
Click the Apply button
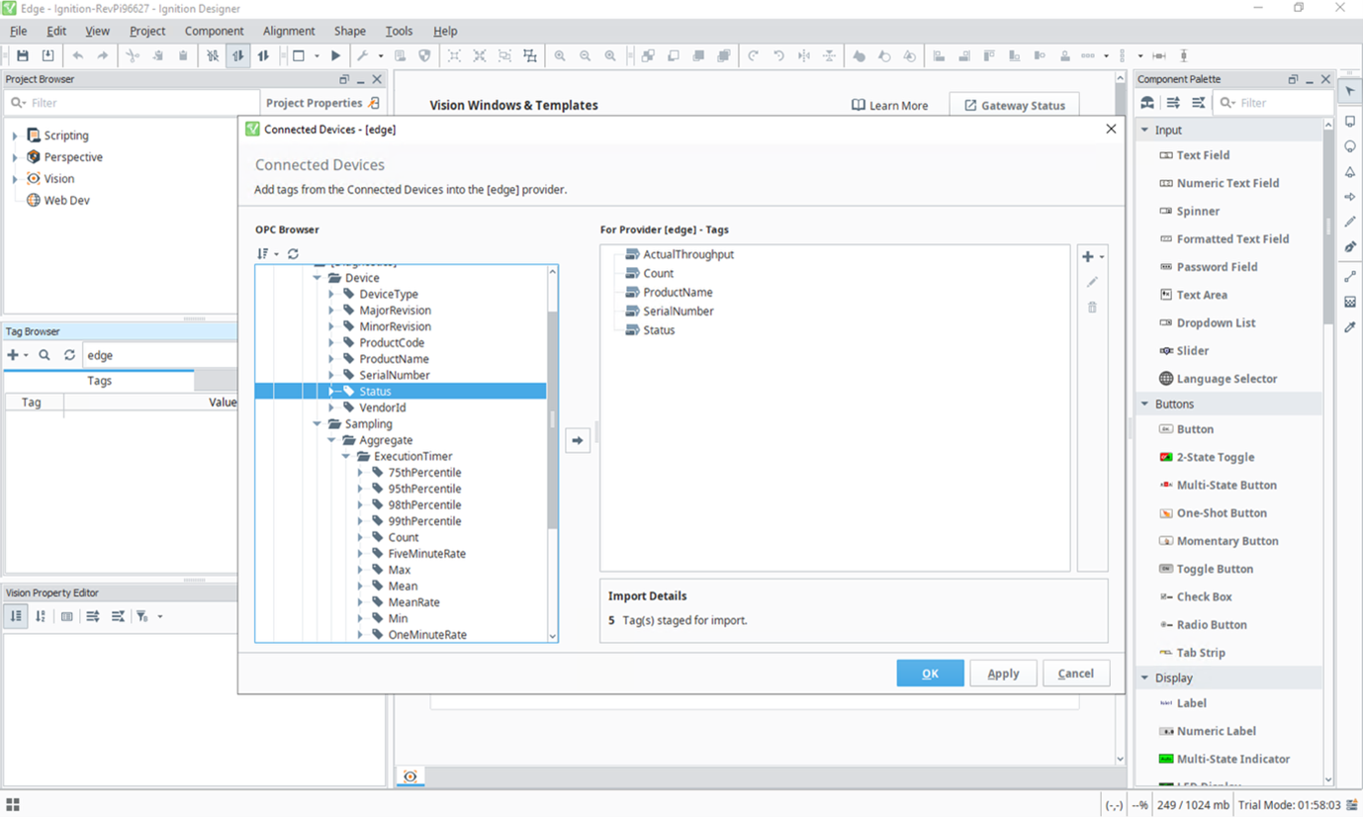pos(1002,674)
